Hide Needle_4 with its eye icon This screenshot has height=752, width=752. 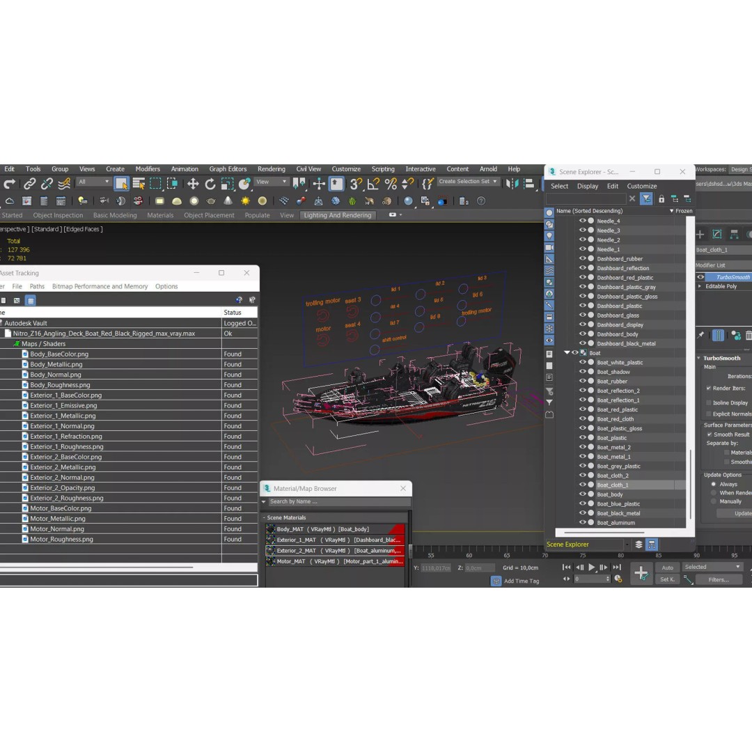(582, 221)
